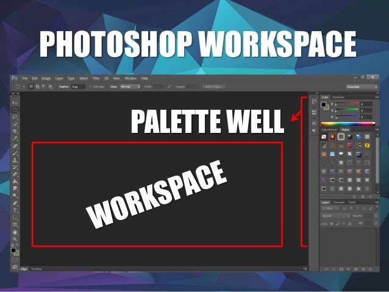Viewport: 389px width, 292px height.
Task: Switch to the Swatches tab
Action: (x=338, y=97)
